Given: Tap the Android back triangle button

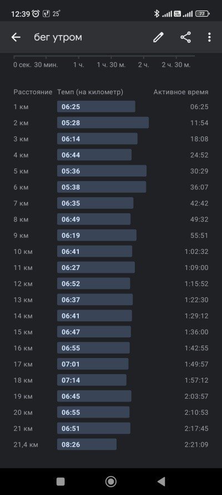Looking at the screenshot, I should 162,482.
